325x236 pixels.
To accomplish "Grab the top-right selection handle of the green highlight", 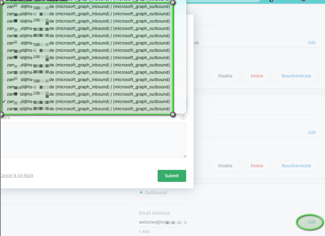I will [172, 2].
